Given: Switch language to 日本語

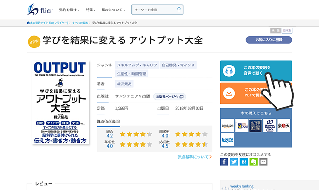Looking at the screenshot, I should 287,30.
